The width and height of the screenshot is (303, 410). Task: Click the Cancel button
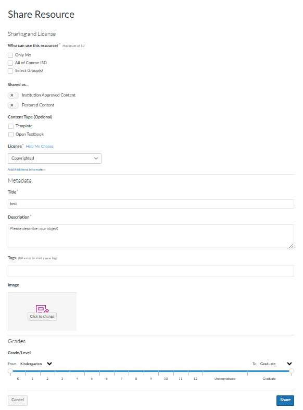18,400
